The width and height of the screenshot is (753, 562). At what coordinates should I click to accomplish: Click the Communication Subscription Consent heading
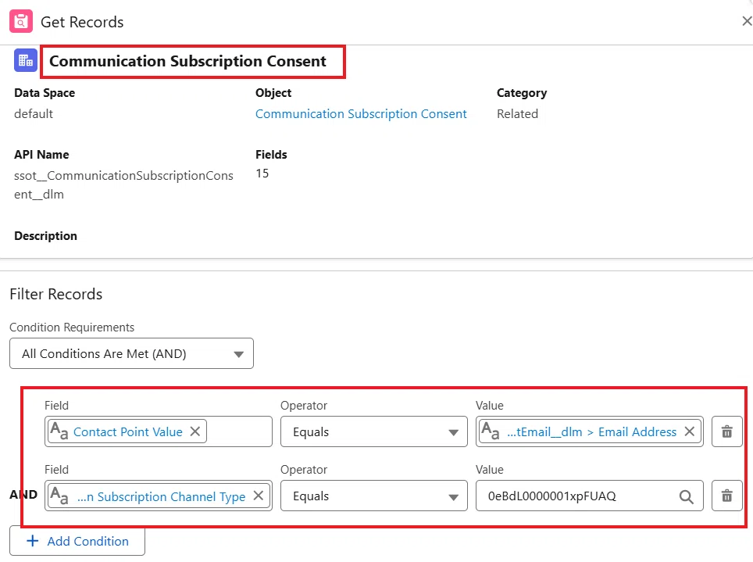187,61
